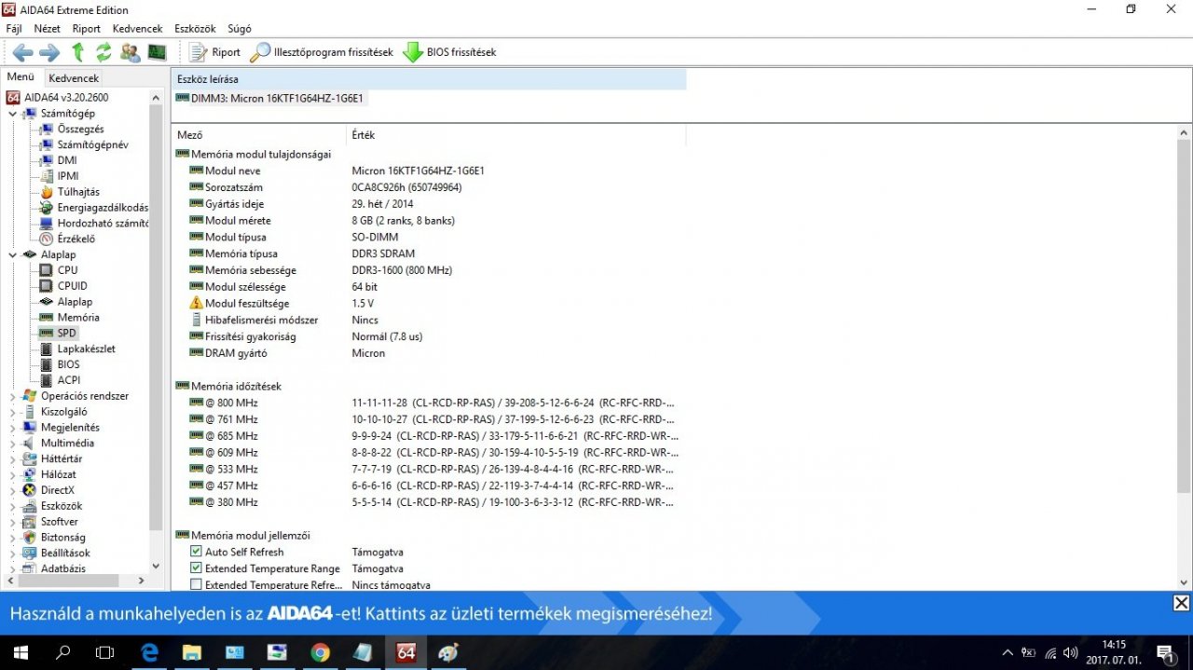Viewport: 1193px width, 670px height.
Task: Refresh the page with green circular arrows
Action: [x=103, y=52]
